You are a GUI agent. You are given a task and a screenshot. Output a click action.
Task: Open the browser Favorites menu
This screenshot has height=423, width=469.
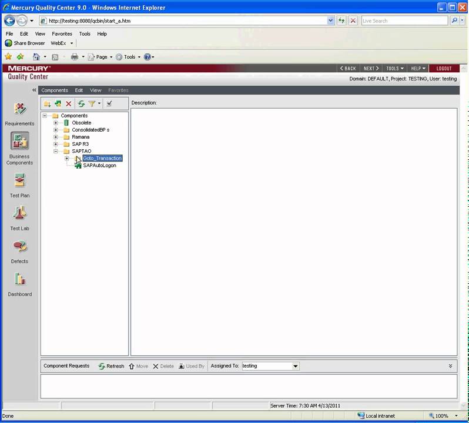click(x=62, y=33)
